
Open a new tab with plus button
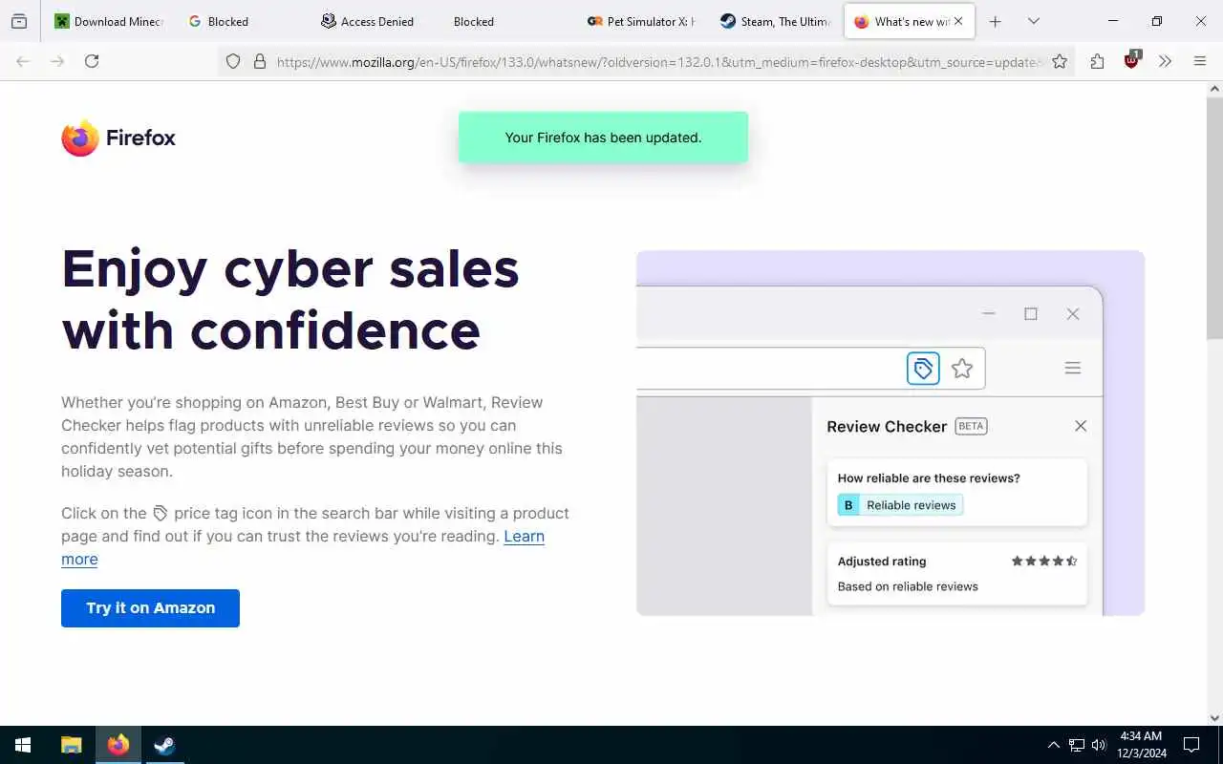click(995, 21)
